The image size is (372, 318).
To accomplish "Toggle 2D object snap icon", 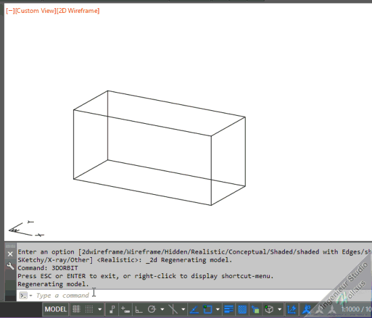I will point(208,309).
